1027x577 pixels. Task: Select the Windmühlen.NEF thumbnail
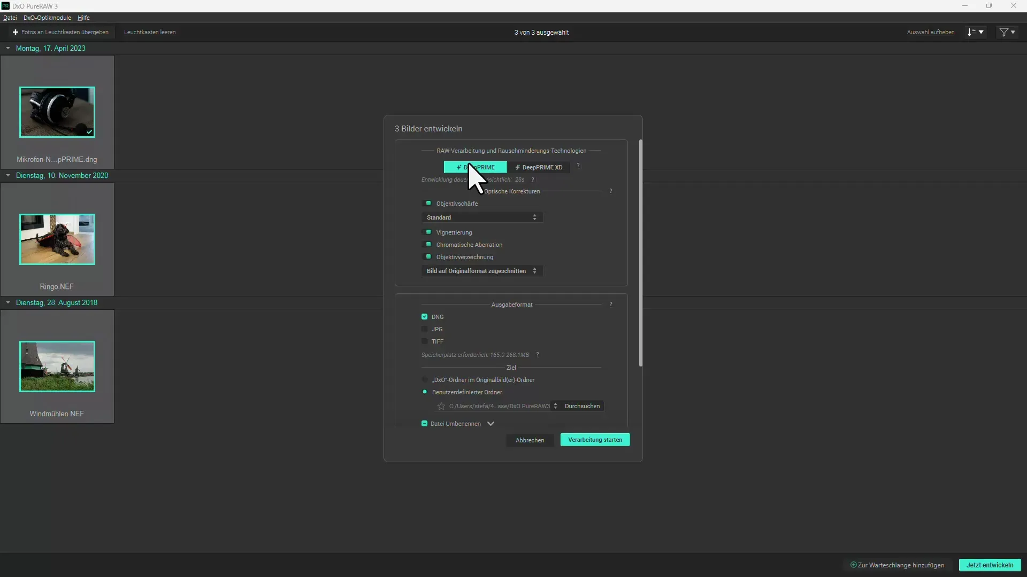click(57, 367)
